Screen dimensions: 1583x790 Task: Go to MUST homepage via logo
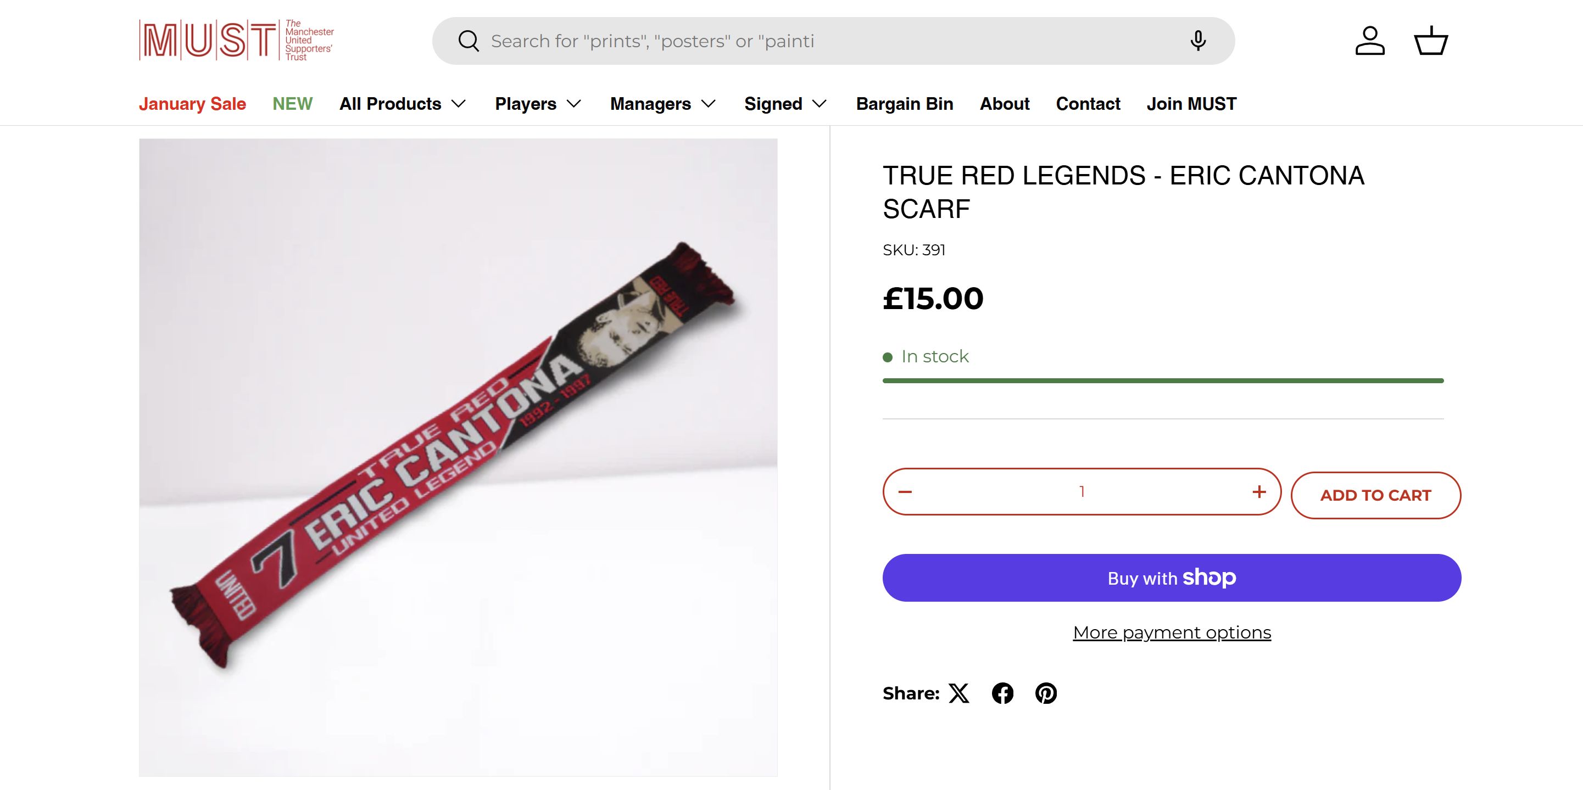tap(237, 41)
